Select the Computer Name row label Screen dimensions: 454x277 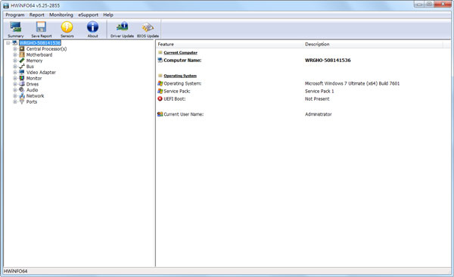click(x=182, y=61)
